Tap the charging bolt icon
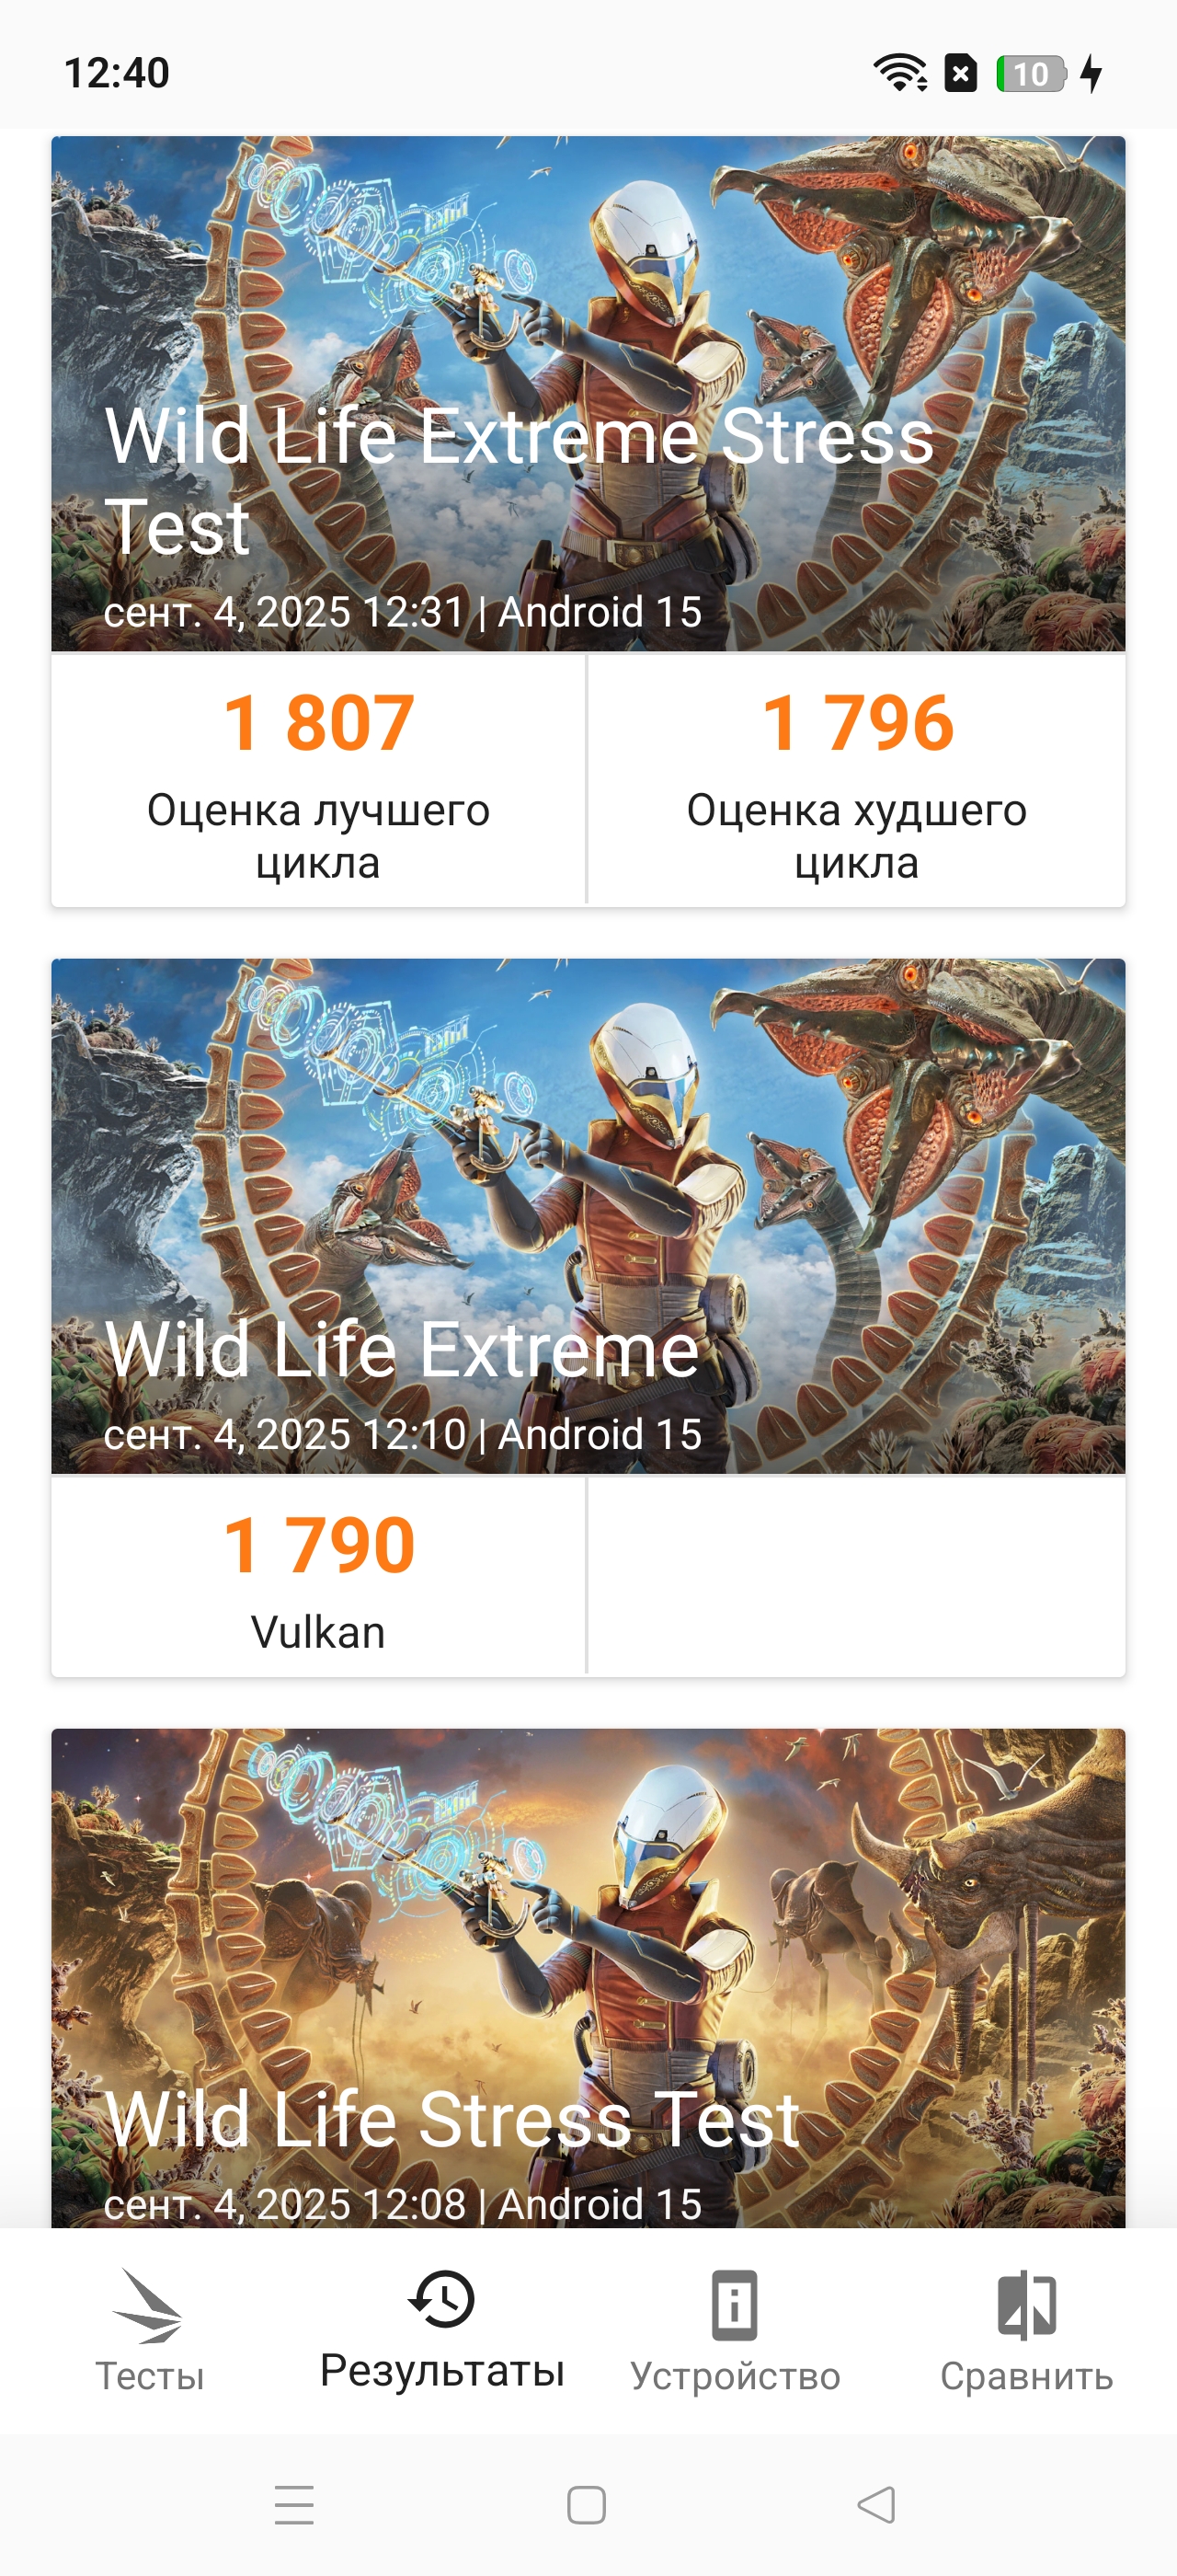Image resolution: width=1177 pixels, height=2576 pixels. 1092,73
